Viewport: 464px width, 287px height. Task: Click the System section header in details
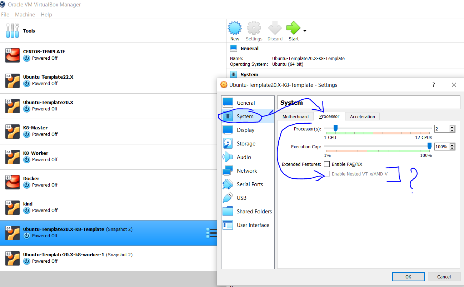249,74
